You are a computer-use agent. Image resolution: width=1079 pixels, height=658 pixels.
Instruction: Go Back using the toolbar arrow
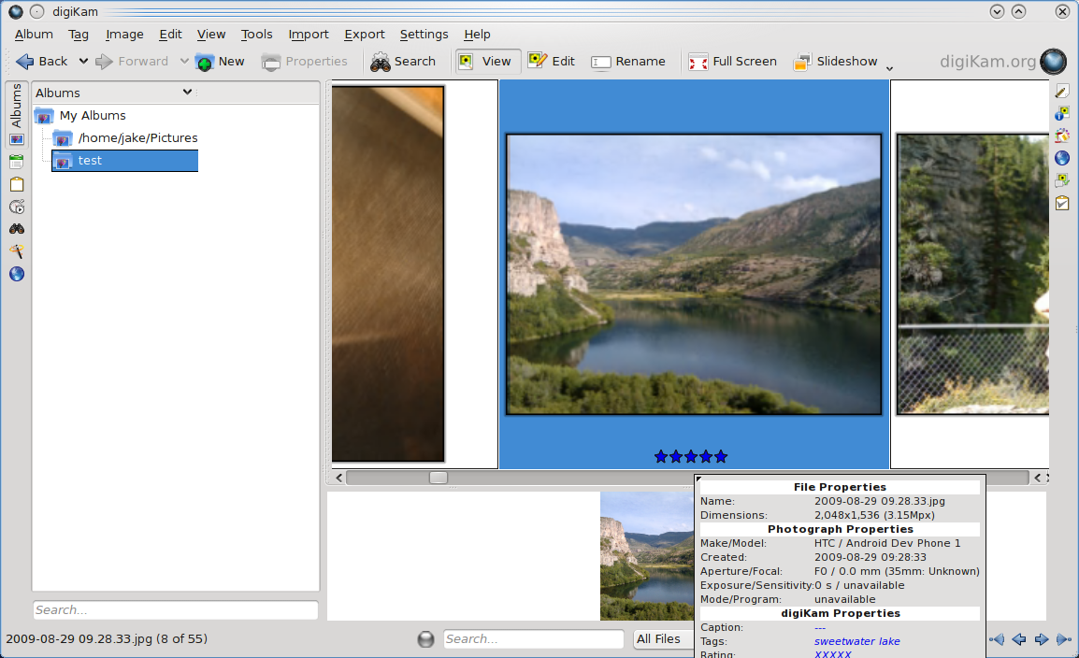41,61
